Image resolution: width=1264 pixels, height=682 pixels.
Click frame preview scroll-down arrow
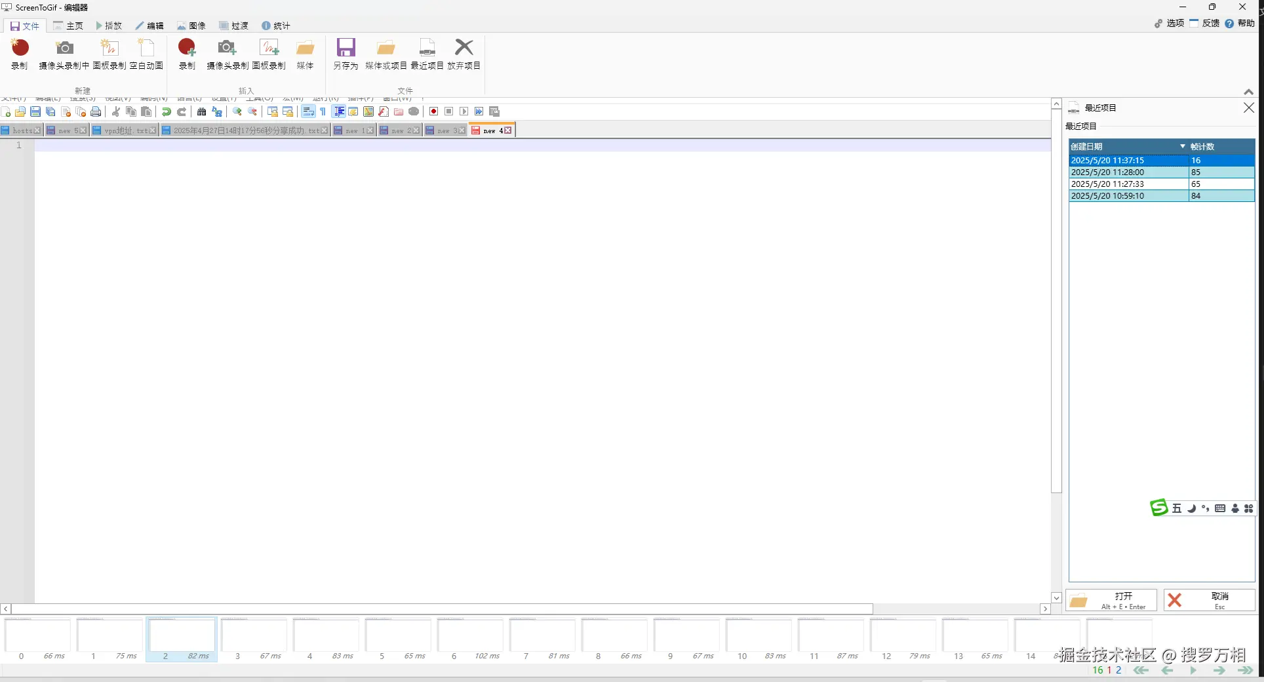tap(1056, 598)
